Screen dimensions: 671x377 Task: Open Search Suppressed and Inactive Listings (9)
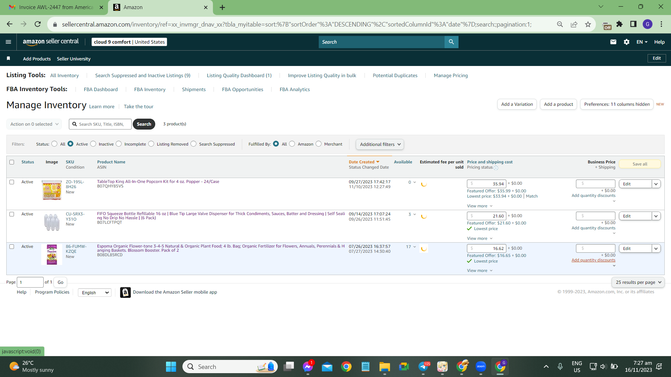(x=143, y=75)
